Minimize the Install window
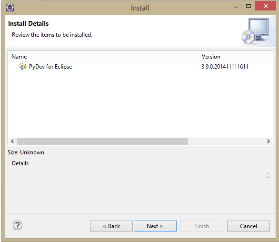Viewport: 279px width, 242px height. pyautogui.click(x=236, y=7)
